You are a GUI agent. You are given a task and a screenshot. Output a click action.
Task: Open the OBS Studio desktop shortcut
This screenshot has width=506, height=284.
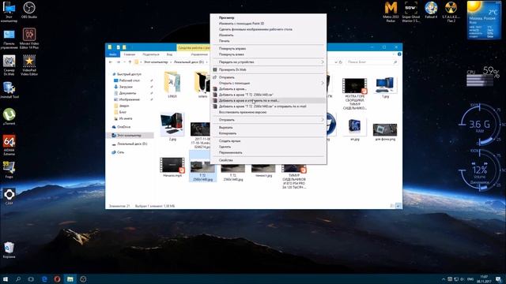click(x=29, y=10)
